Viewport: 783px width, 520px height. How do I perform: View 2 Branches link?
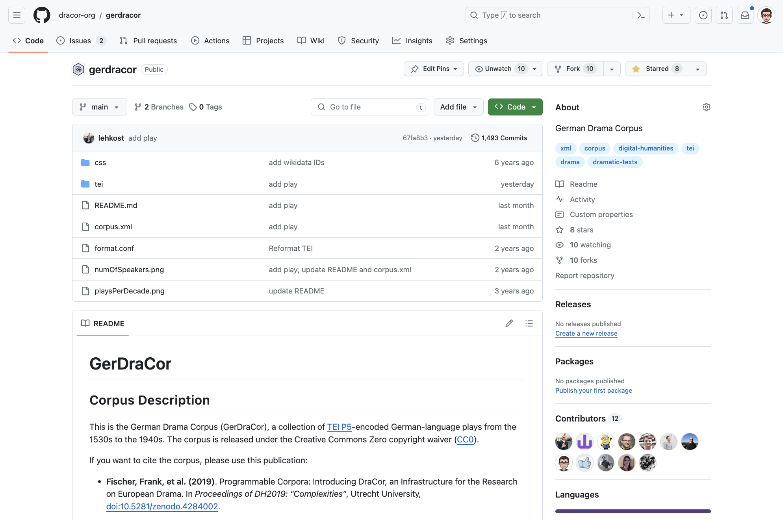(159, 107)
